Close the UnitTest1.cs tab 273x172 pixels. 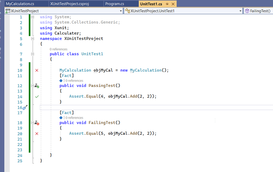(x=173, y=4)
